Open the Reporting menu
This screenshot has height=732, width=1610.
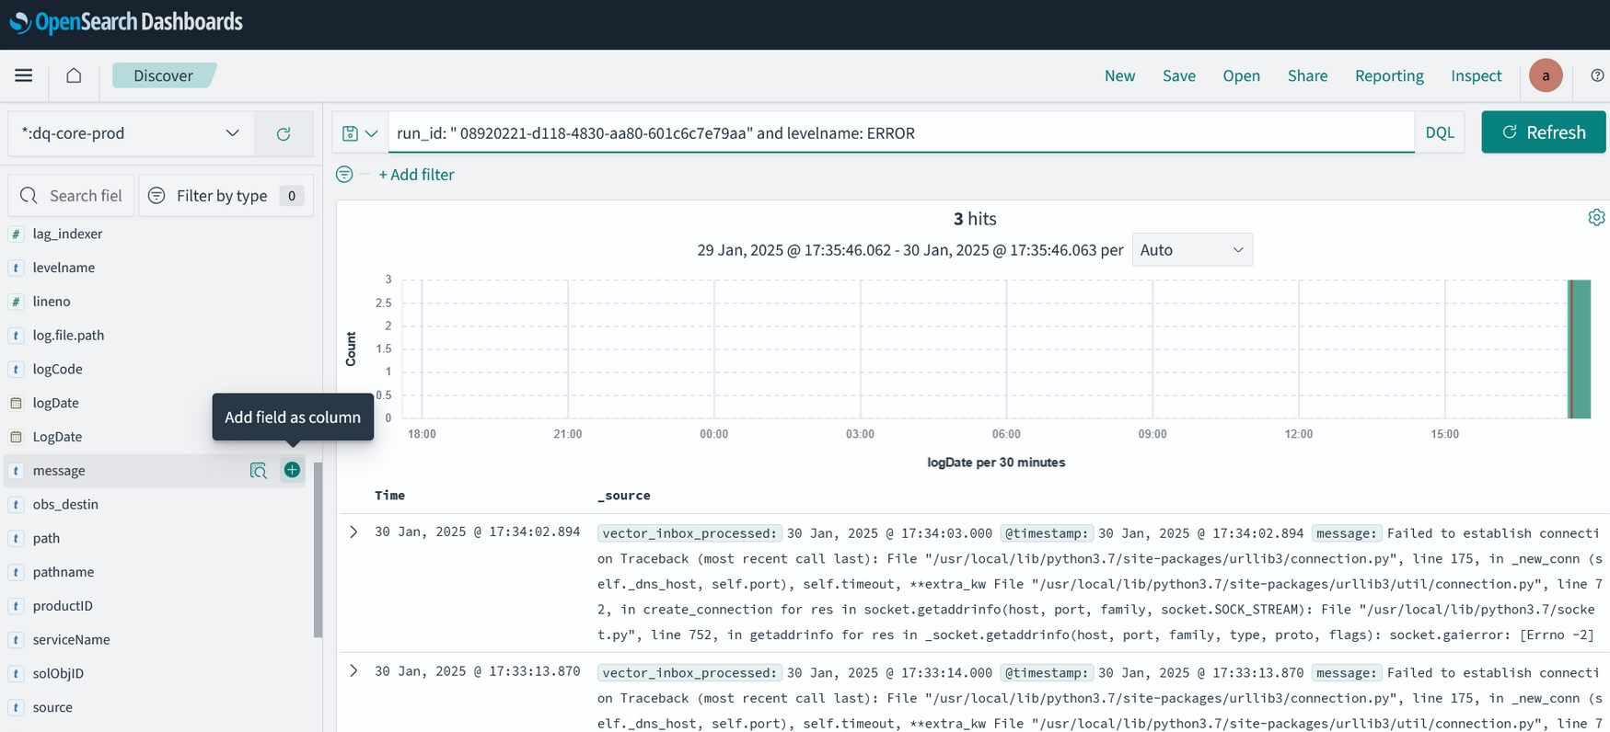1388,75
